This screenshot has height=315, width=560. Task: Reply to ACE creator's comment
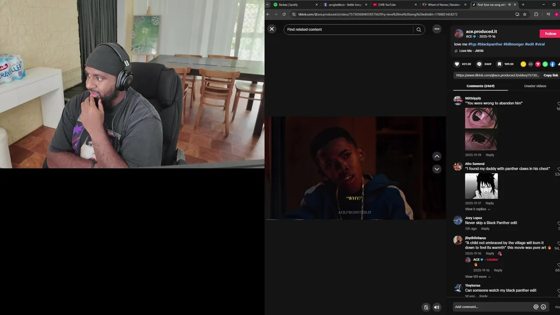[x=498, y=270]
